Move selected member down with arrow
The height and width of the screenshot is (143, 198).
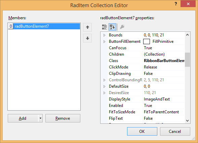pyautogui.click(x=87, y=38)
